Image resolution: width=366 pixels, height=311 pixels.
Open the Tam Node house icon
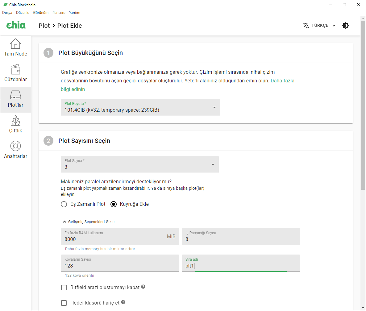pyautogui.click(x=15, y=44)
